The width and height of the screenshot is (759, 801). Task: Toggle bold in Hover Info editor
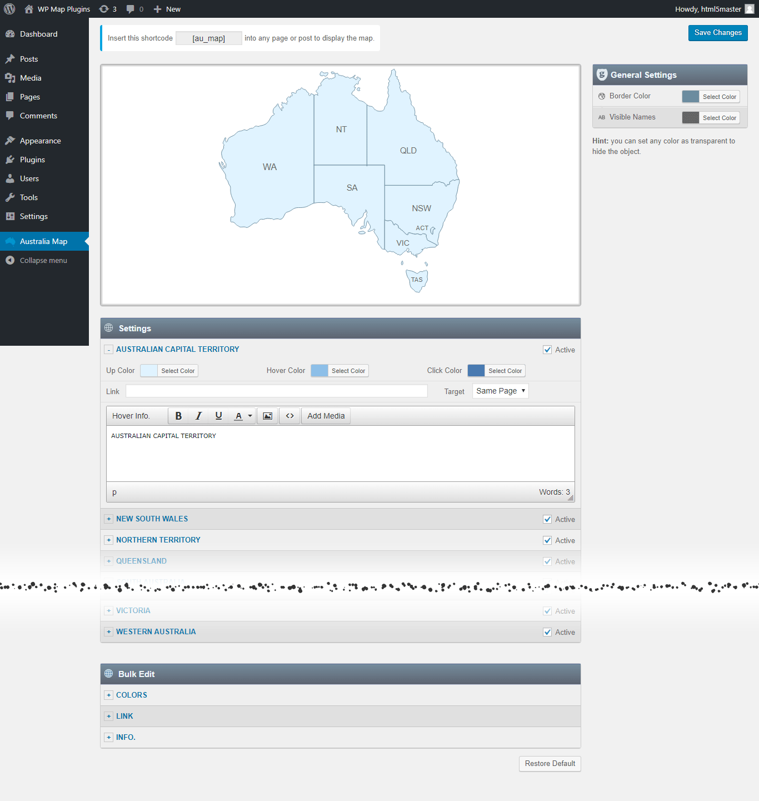(178, 416)
